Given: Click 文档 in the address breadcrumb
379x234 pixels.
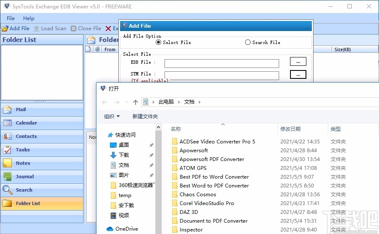Looking at the screenshot, I should tap(189, 102).
